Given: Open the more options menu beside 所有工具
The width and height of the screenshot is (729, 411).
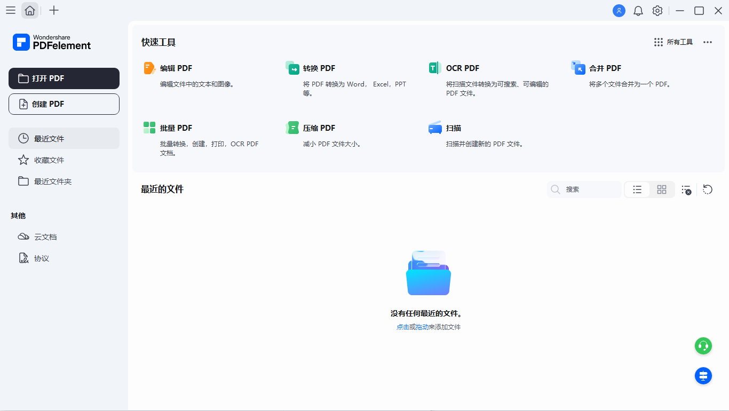Looking at the screenshot, I should [708, 42].
